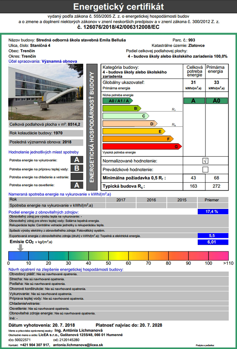Click the Rok kolaudácie budovy 1970 field

[45, 133]
